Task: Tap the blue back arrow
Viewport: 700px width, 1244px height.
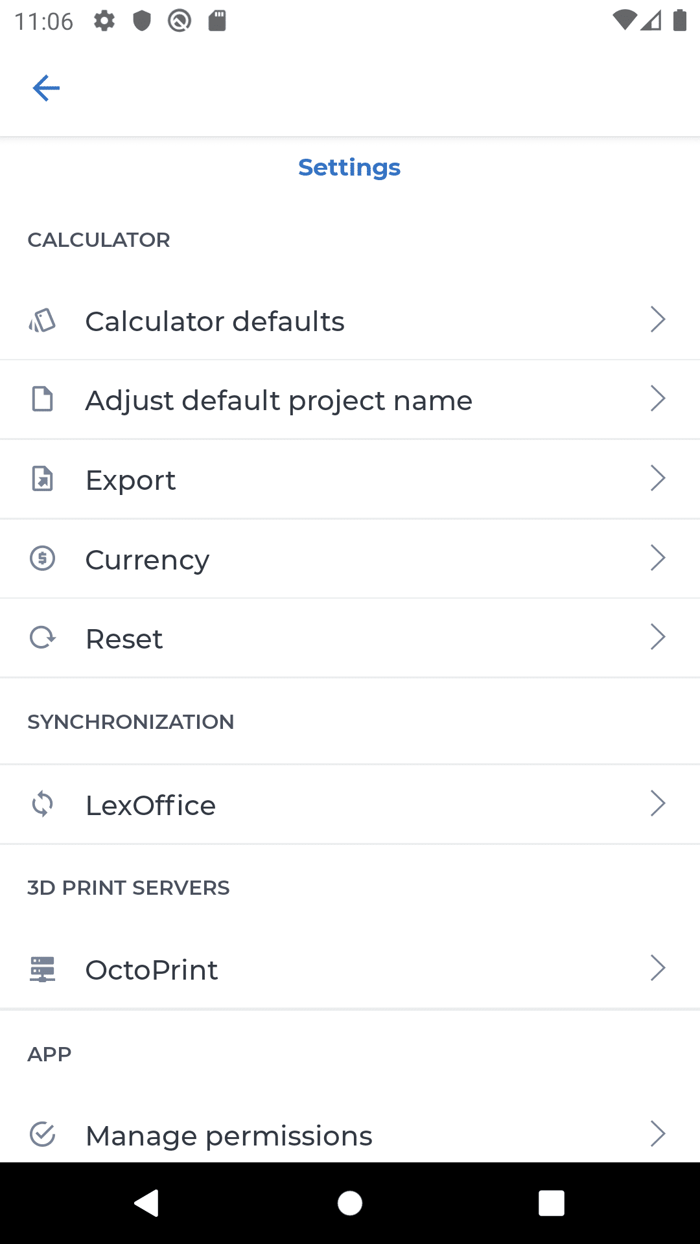Action: pos(46,88)
